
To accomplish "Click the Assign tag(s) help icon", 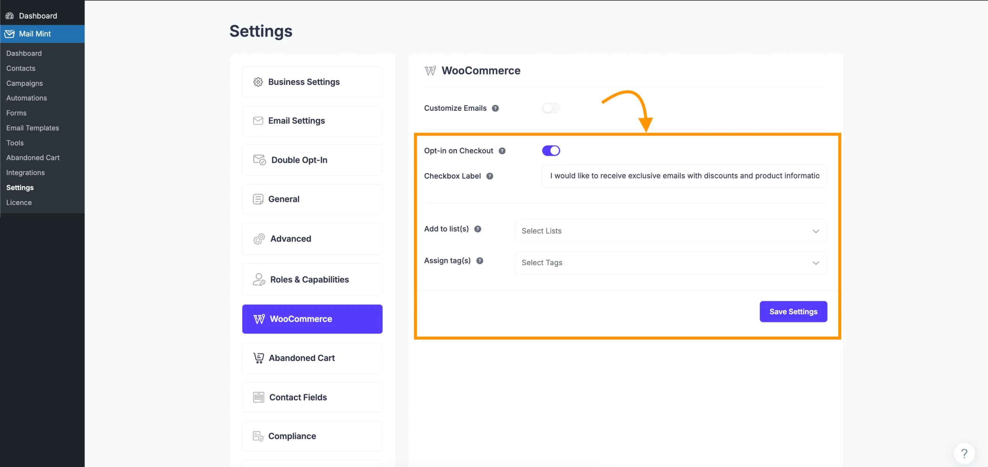I will (x=479, y=261).
